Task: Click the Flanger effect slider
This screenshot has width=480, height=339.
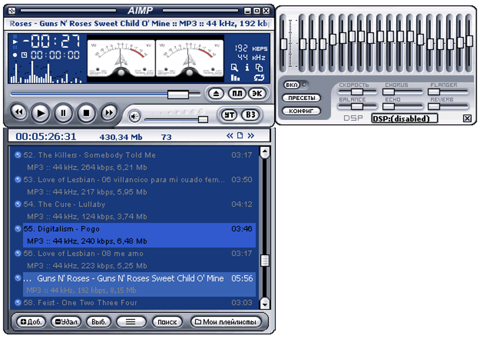Action: (x=448, y=91)
